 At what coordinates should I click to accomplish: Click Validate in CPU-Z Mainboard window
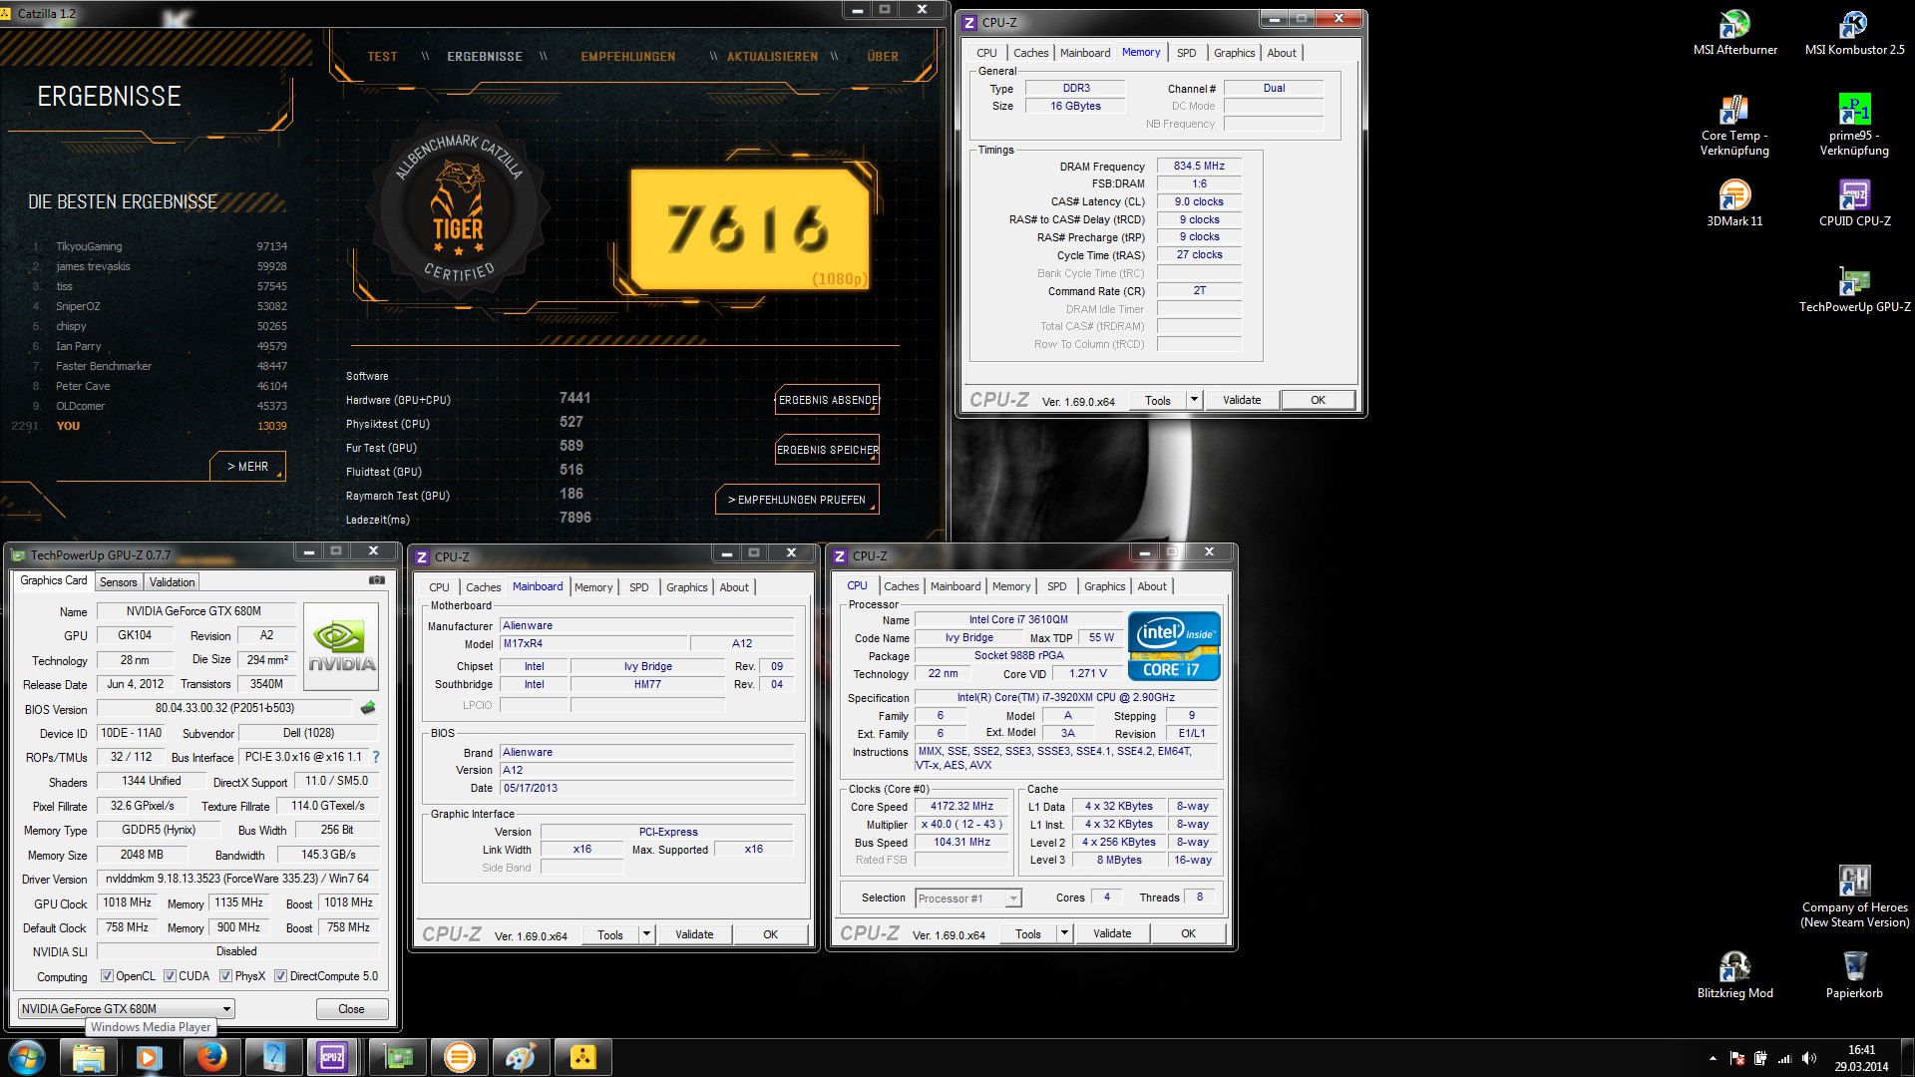[x=693, y=935]
